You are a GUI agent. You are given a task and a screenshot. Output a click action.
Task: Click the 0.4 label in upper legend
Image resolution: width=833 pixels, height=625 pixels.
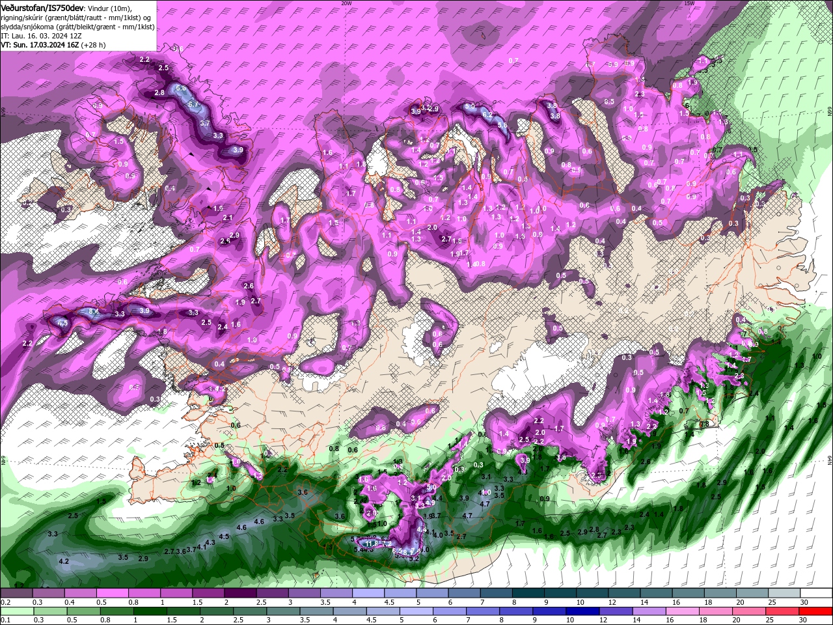click(69, 602)
